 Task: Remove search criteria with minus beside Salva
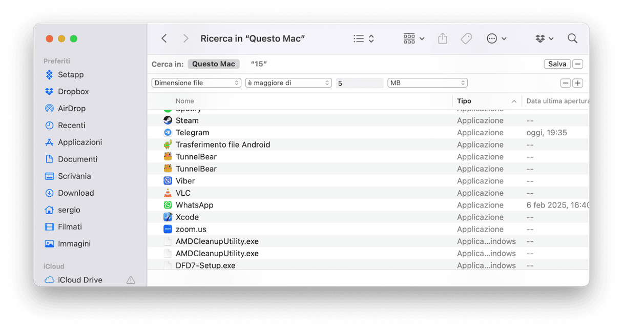pos(577,64)
